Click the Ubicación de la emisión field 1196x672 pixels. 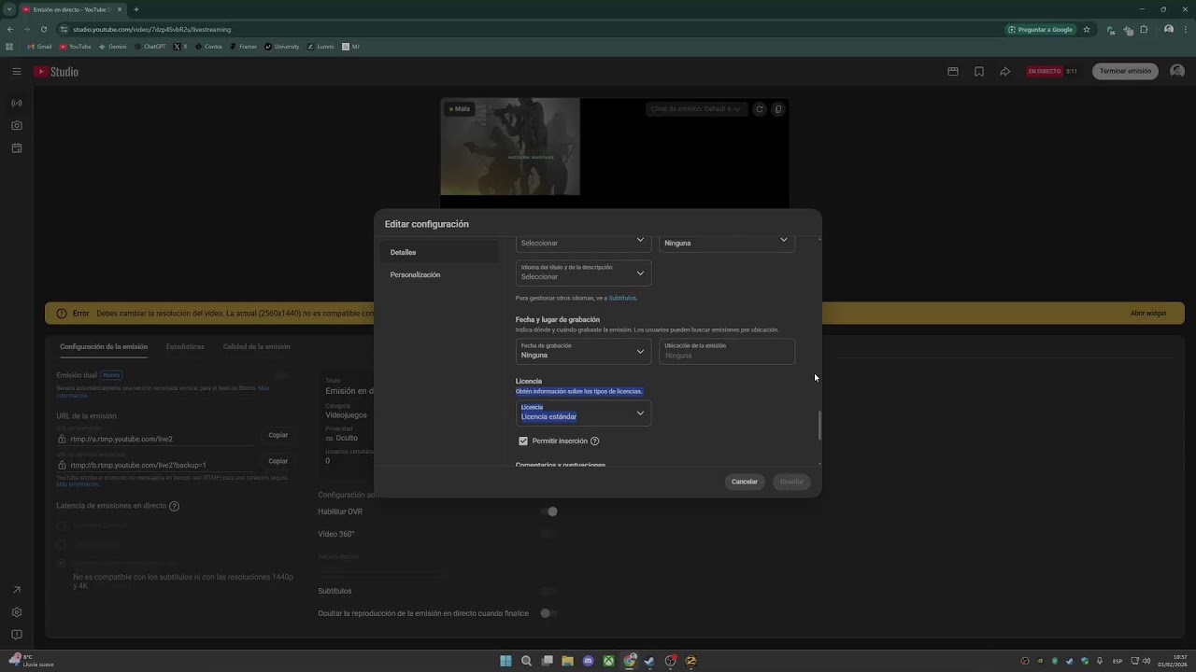[x=727, y=351]
